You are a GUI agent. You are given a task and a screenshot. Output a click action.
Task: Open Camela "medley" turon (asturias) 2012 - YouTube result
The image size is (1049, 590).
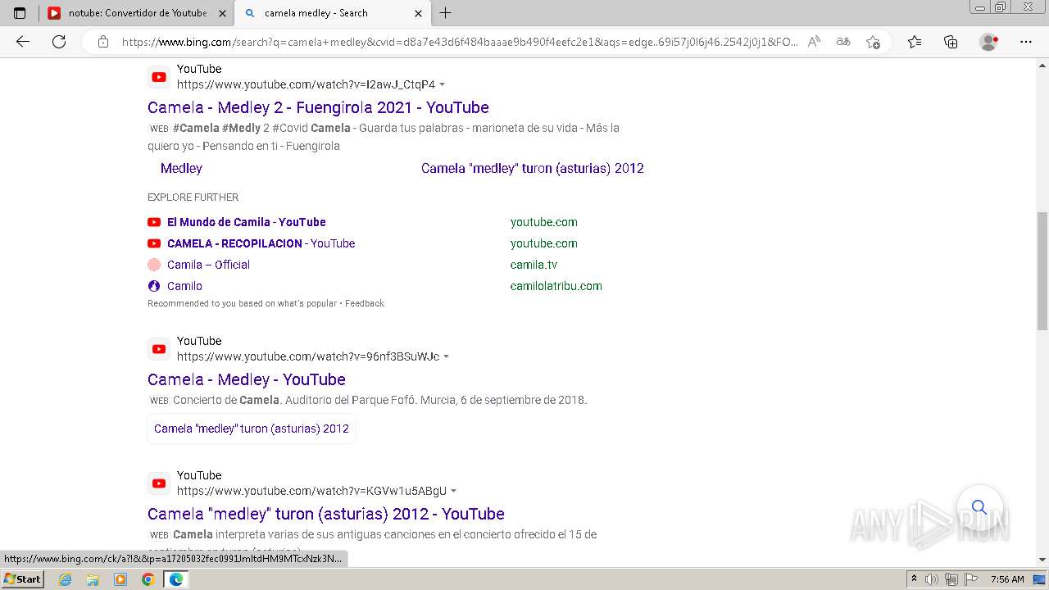click(326, 514)
